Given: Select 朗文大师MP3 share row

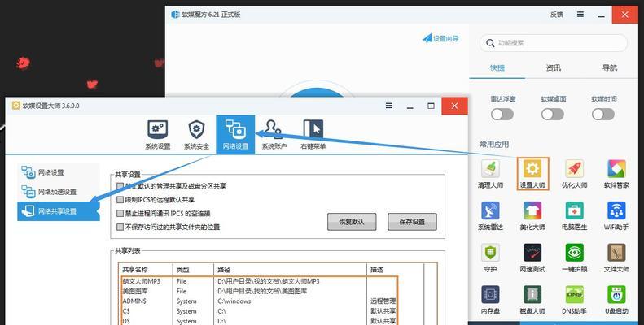Looking at the screenshot, I should pos(260,281).
